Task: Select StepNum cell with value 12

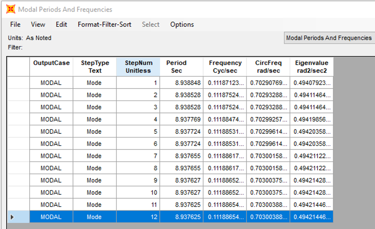Action: pos(138,217)
